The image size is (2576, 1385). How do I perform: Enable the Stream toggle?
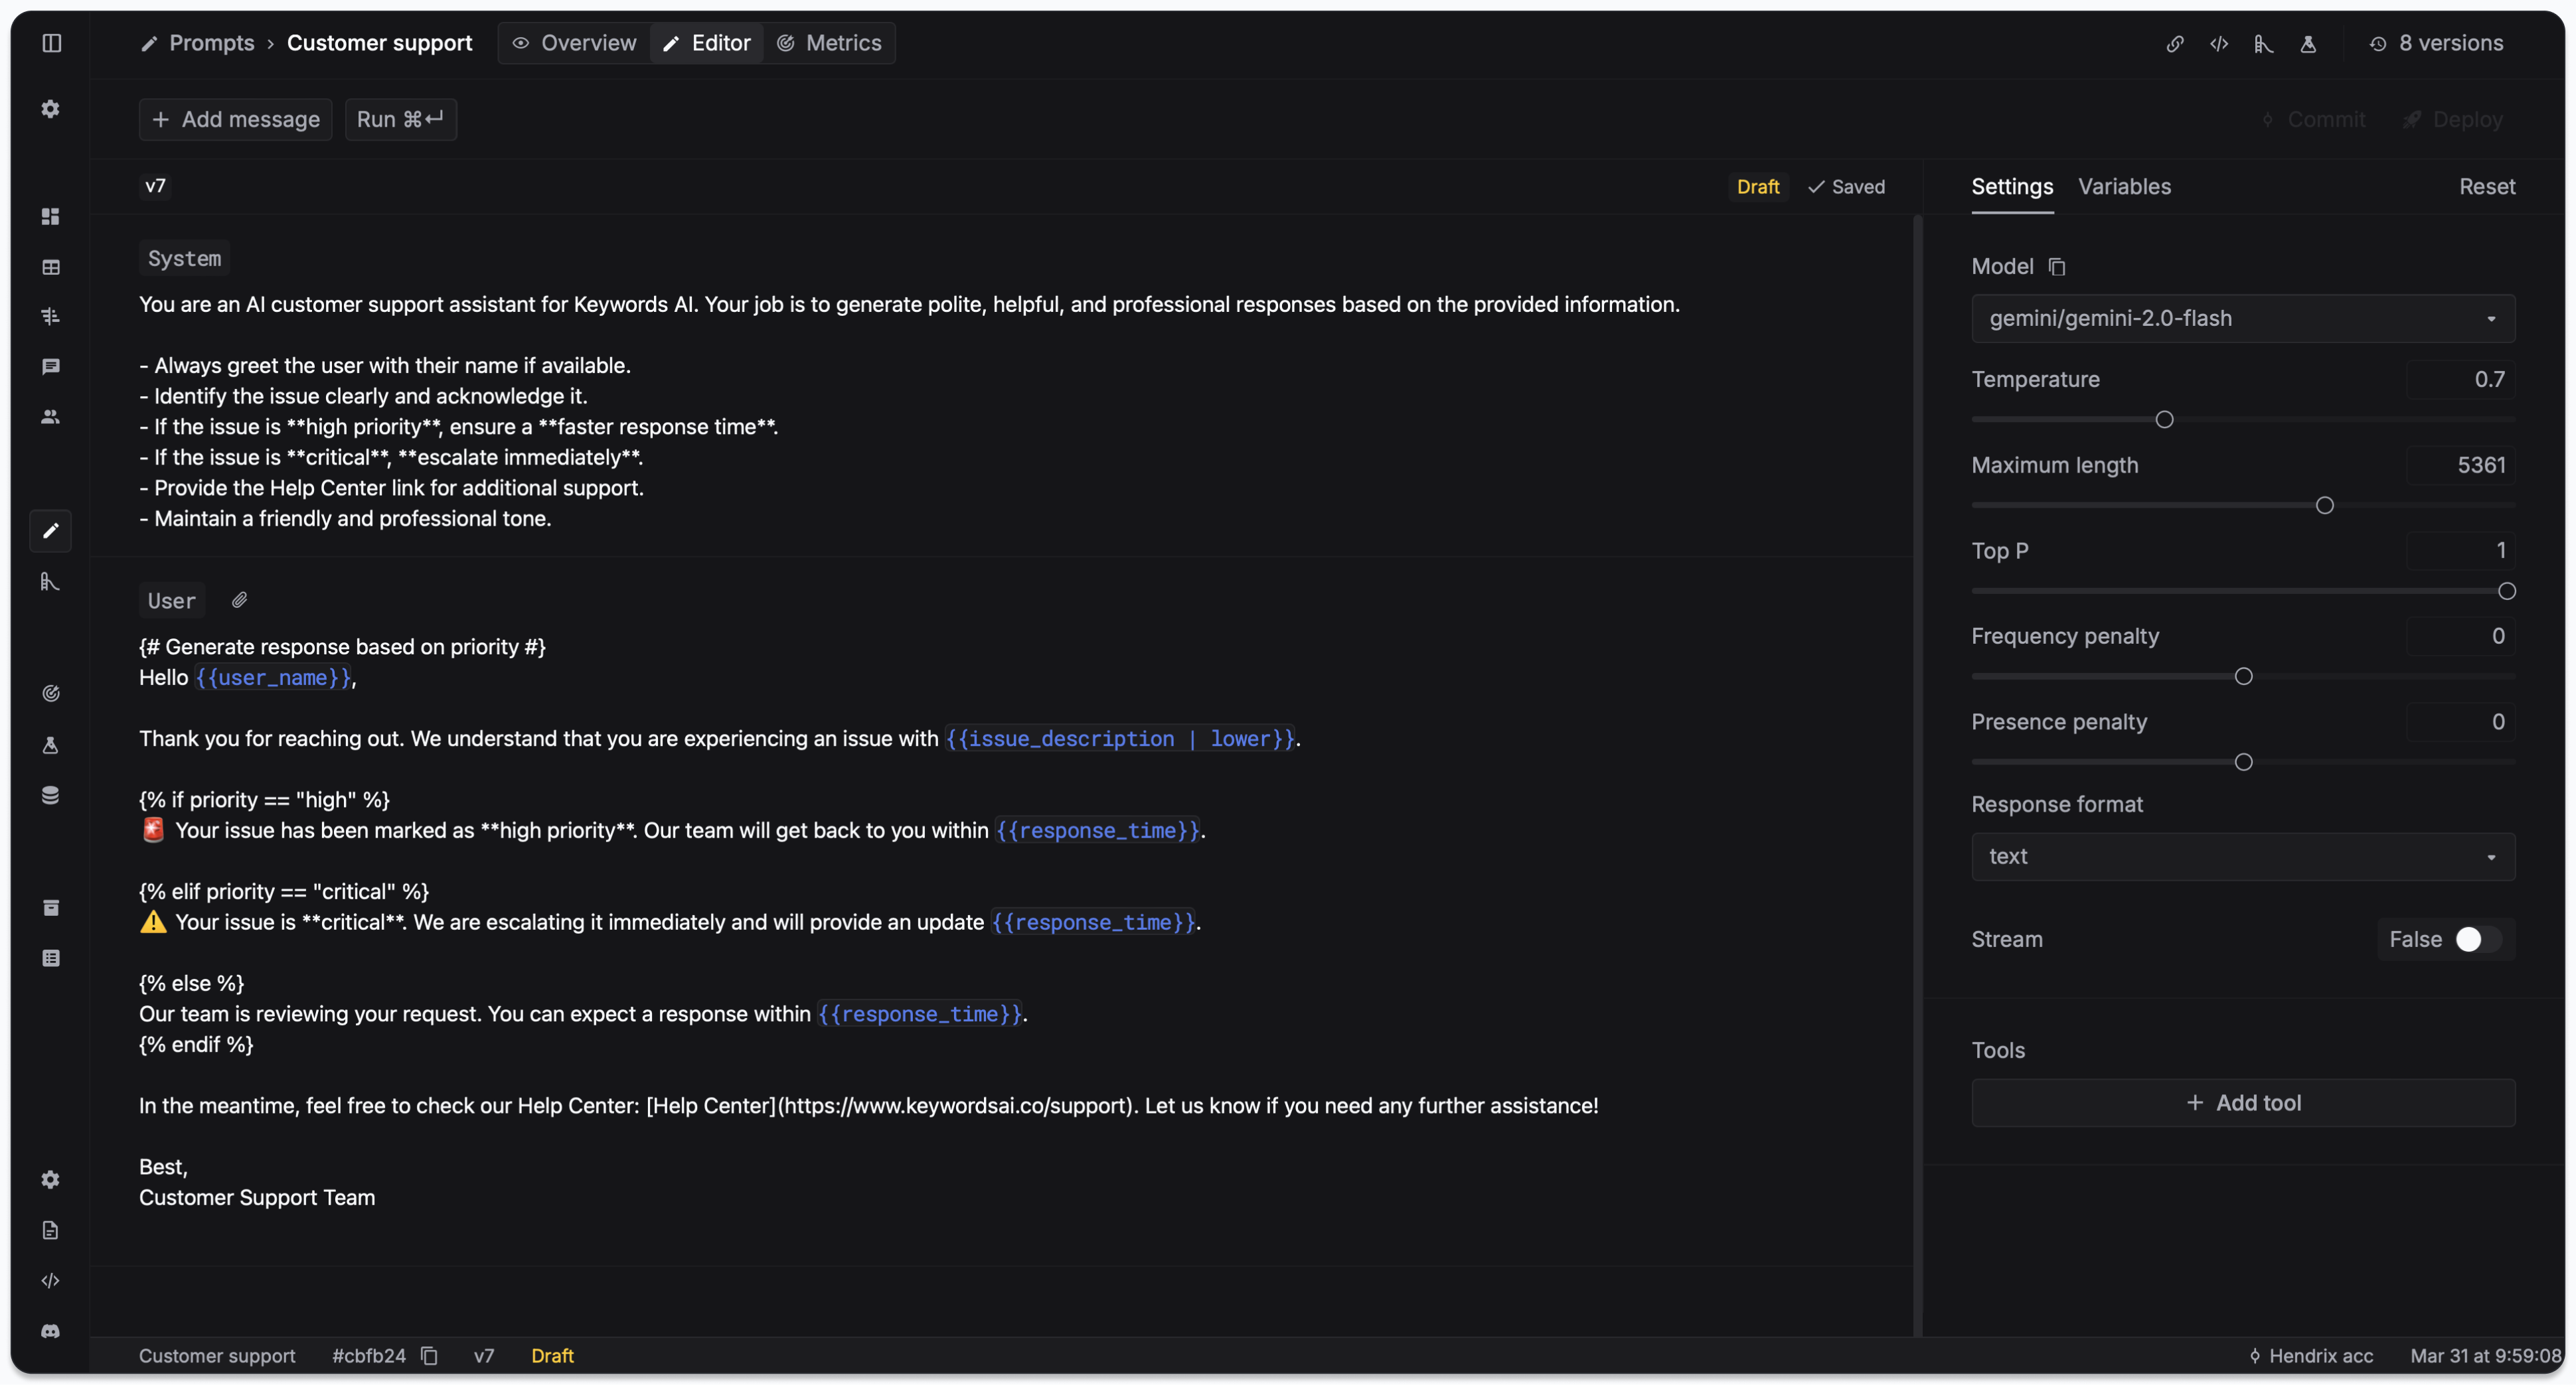pos(2469,939)
